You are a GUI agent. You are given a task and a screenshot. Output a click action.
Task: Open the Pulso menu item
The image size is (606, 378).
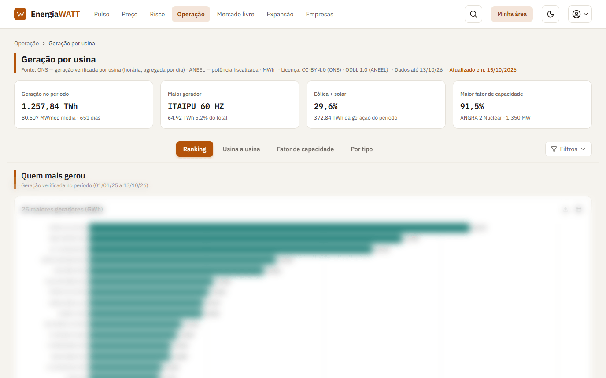(102, 14)
